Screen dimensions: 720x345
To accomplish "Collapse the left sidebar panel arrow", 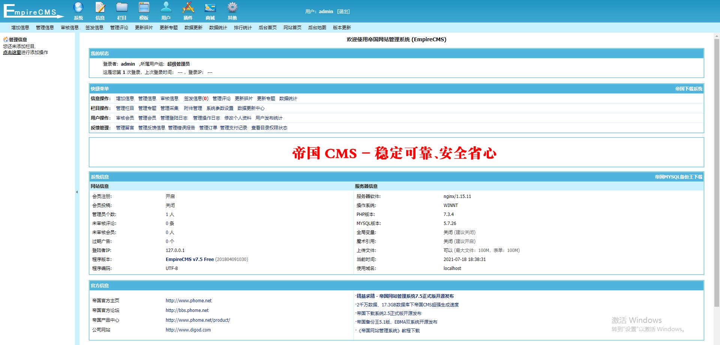I will 77,192.
